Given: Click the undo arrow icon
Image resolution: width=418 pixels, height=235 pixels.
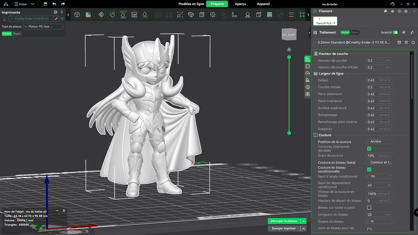Looking at the screenshot, I should point(54,4).
